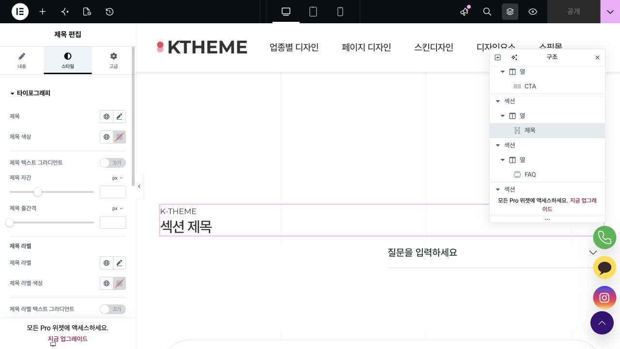Screen dimensions: 620x349
Task: Switch to mobile preview mode
Action: coord(340,12)
